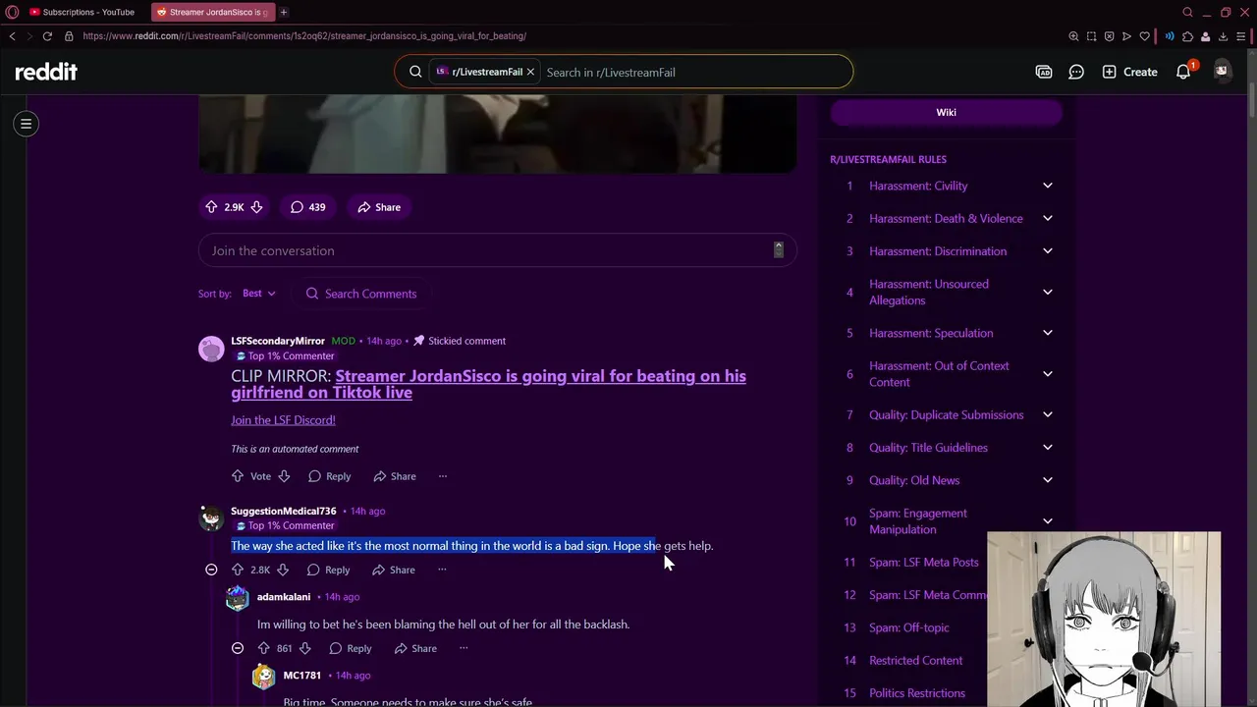
Task: Reply to adamkalani comment
Action: click(x=351, y=648)
